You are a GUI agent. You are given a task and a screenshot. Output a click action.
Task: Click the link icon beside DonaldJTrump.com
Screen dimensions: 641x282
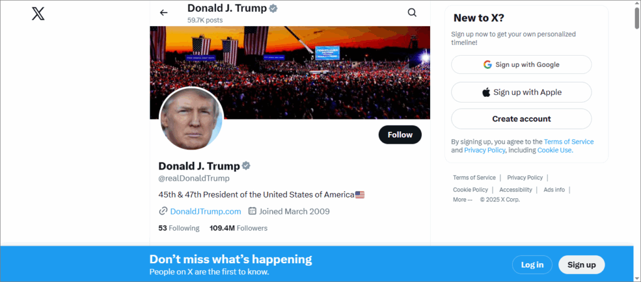coord(163,211)
